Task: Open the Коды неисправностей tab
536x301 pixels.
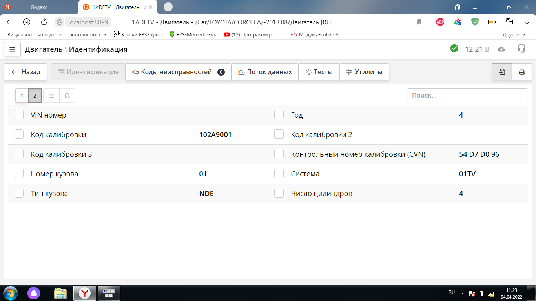Action: coord(178,72)
